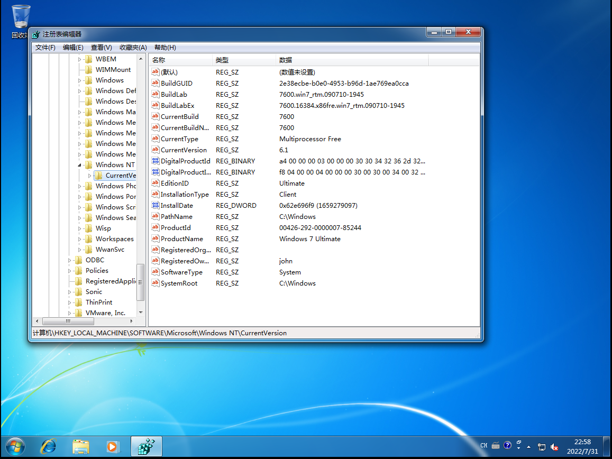
Task: Click the Policies folder icon
Action: [x=78, y=271]
